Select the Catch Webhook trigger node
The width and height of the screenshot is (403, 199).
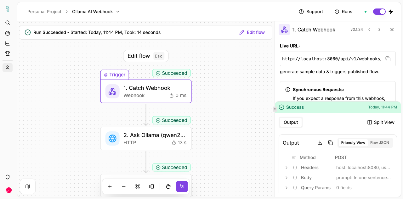pyautogui.click(x=146, y=91)
